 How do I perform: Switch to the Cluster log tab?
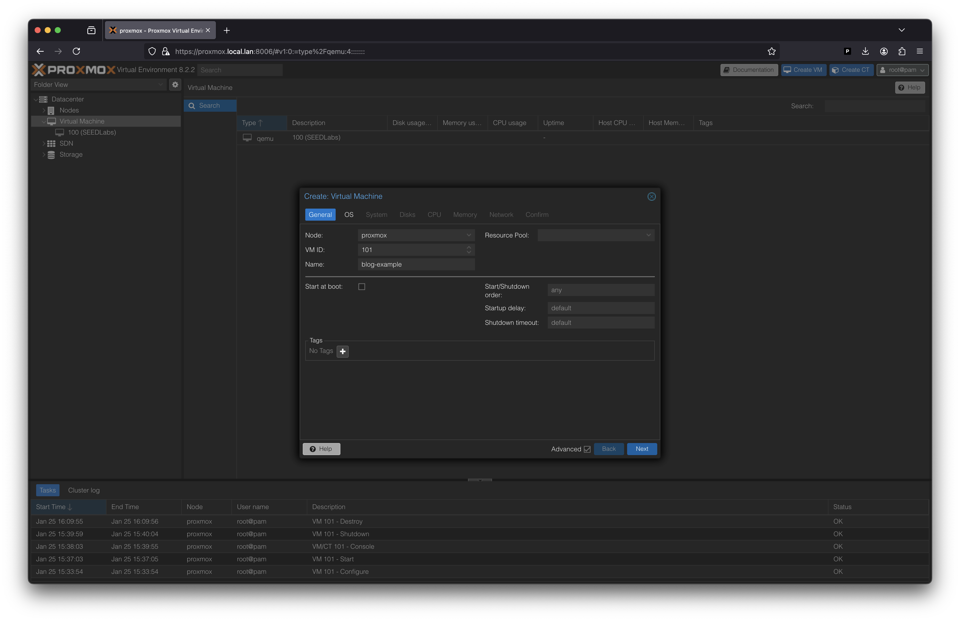tap(83, 490)
